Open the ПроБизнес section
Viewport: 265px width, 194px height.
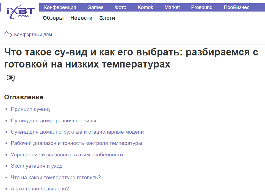pos(236,7)
